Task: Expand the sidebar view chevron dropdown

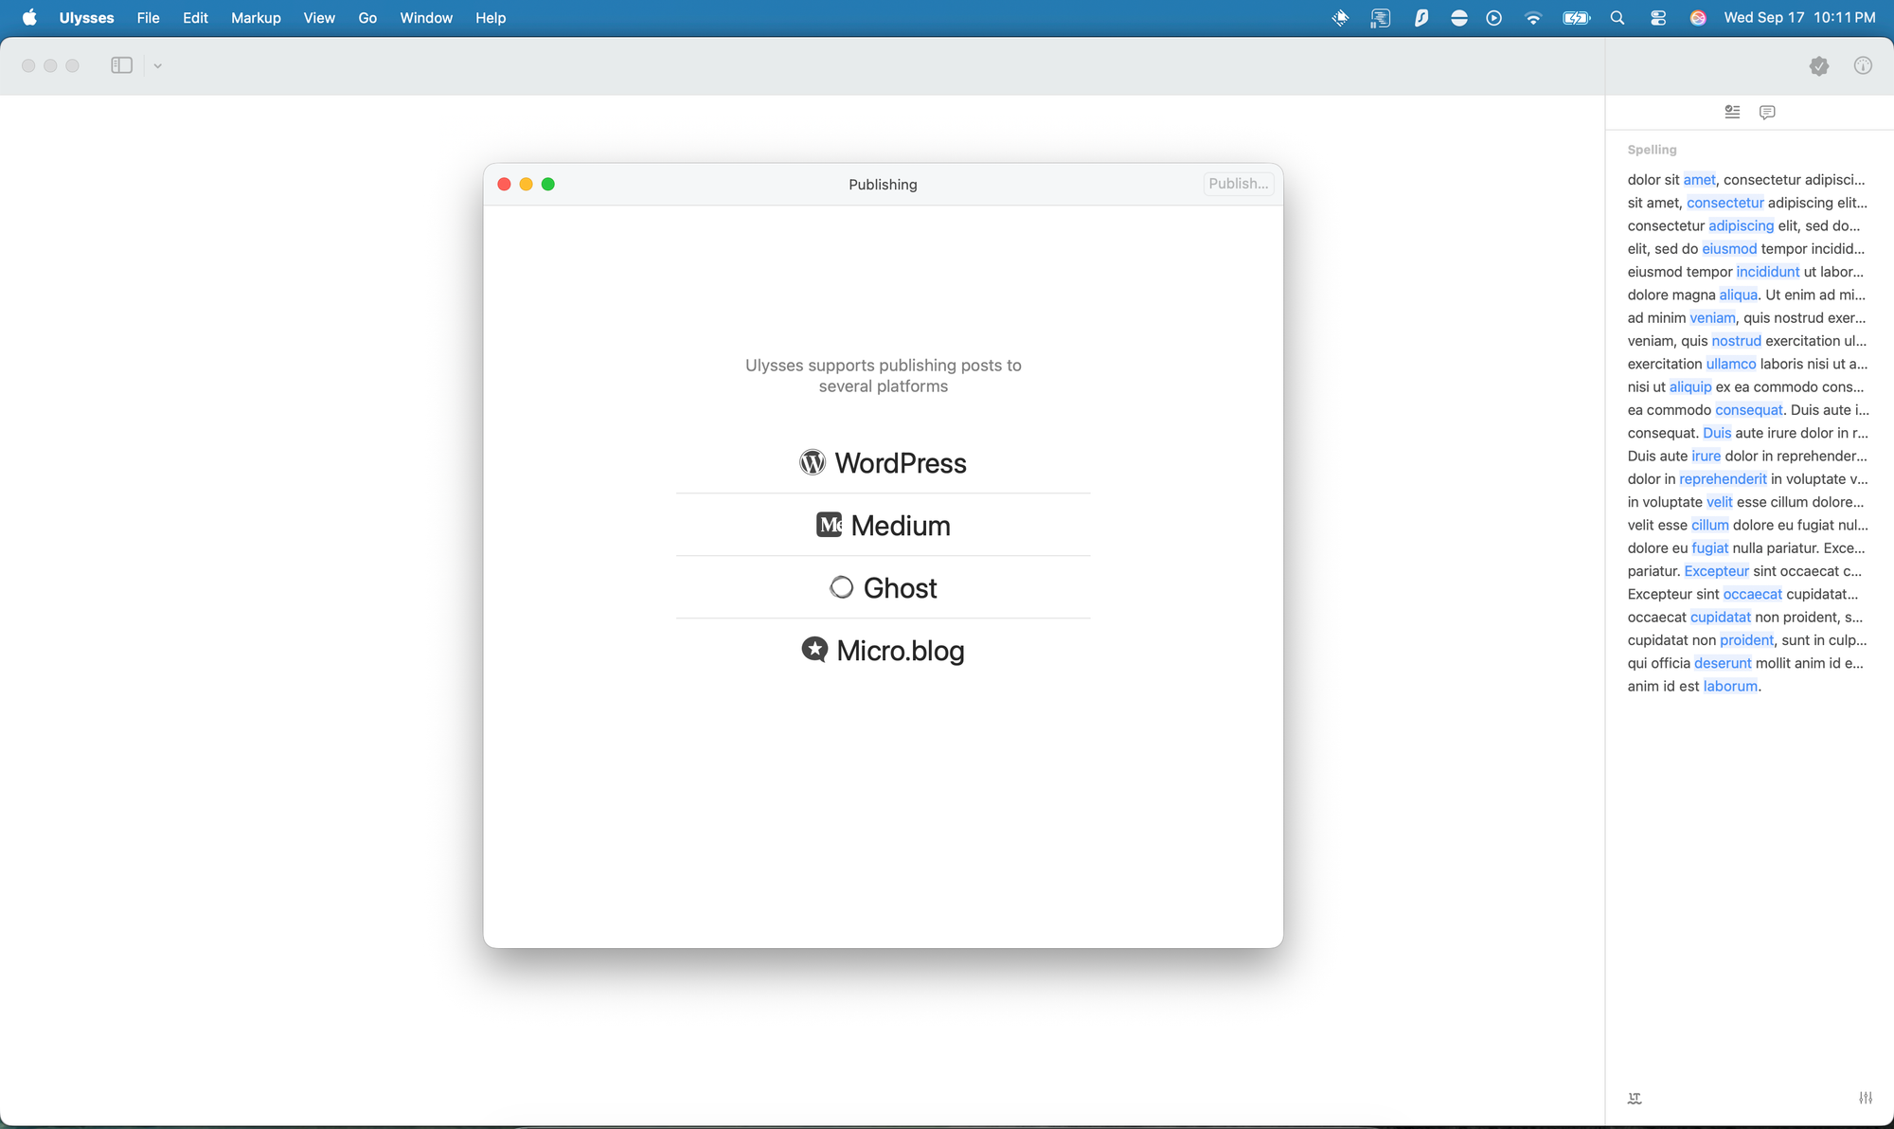Action: (x=158, y=66)
